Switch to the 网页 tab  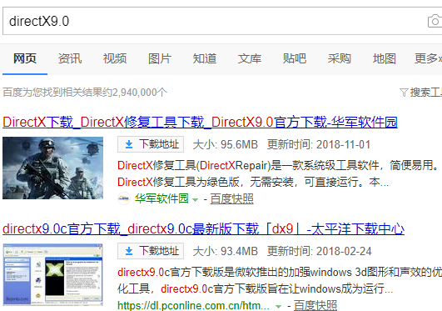tap(25, 58)
